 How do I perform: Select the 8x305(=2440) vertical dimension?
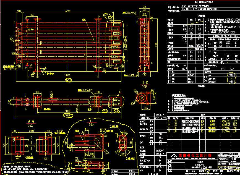125,43
